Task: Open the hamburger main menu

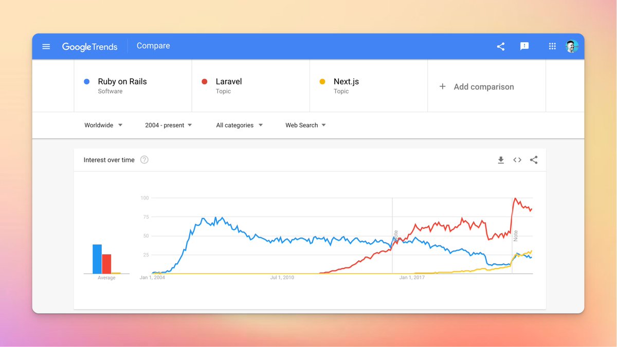Action: click(46, 47)
